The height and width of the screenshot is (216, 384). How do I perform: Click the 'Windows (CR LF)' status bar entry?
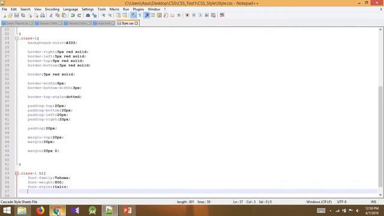pos(319,202)
